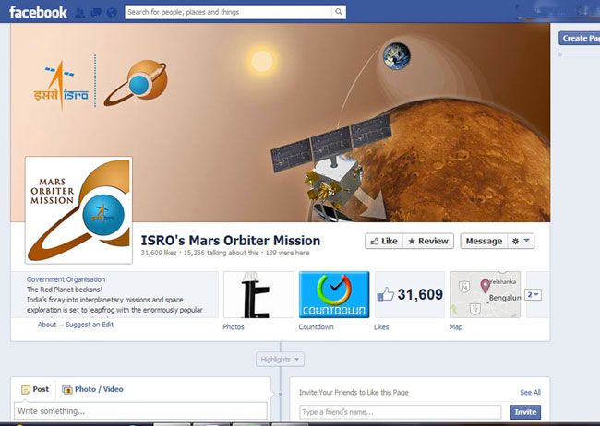The width and height of the screenshot is (600, 426).
Task: Click the See All link
Action: tap(530, 392)
